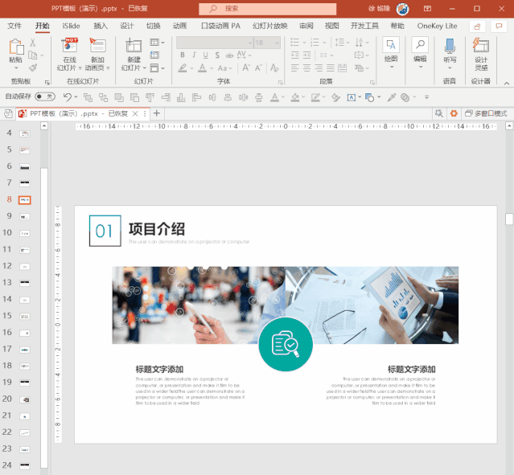Toggle Italic formatting
514x475 pixels.
[194, 55]
